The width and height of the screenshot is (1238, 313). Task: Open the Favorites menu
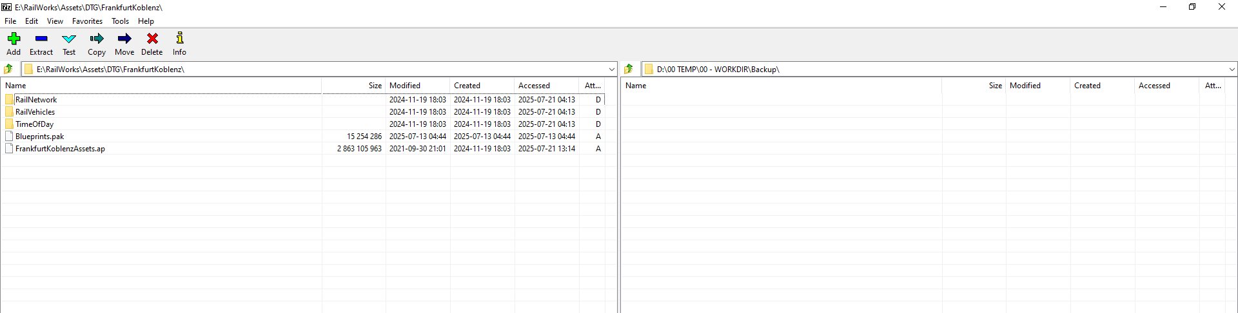(x=87, y=21)
